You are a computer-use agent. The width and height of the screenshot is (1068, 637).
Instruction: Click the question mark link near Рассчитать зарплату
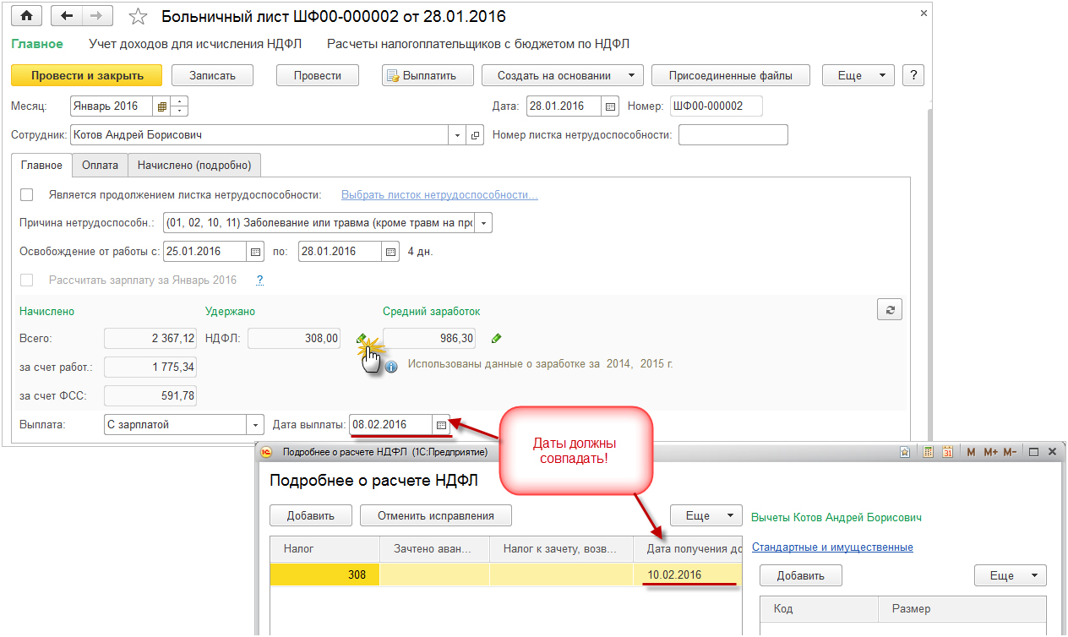click(x=260, y=280)
